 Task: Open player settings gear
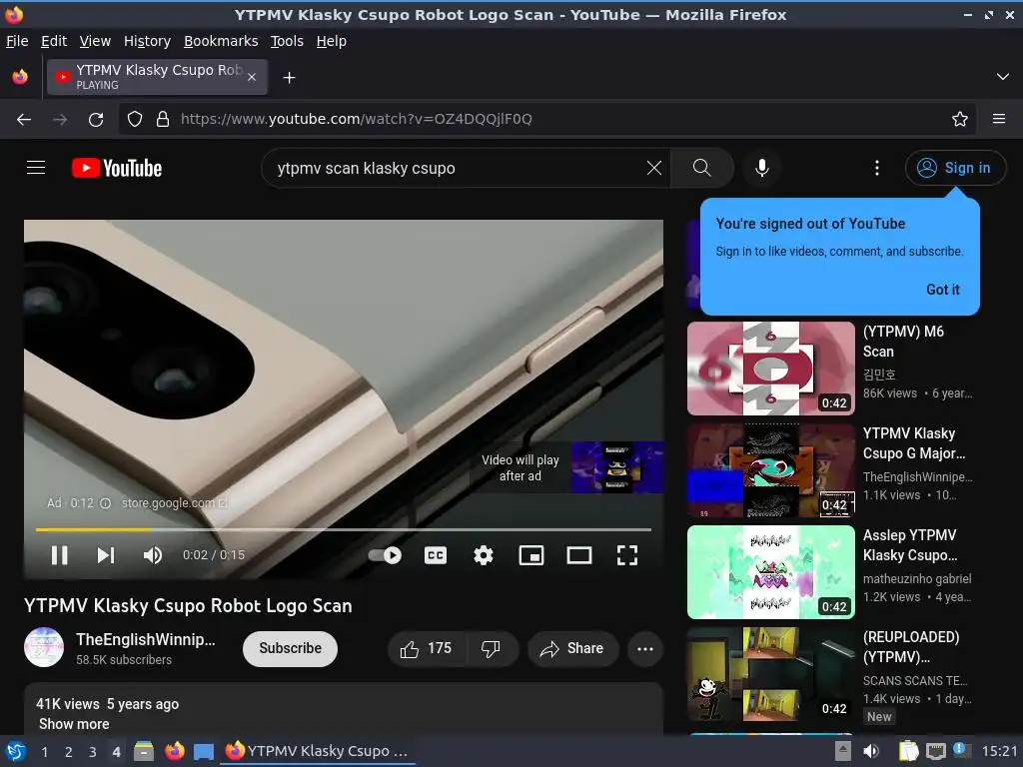click(483, 555)
